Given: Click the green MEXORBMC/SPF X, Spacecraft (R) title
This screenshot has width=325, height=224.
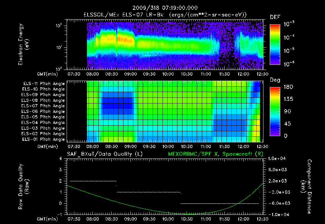Looking at the screenshot, I should 216,154.
